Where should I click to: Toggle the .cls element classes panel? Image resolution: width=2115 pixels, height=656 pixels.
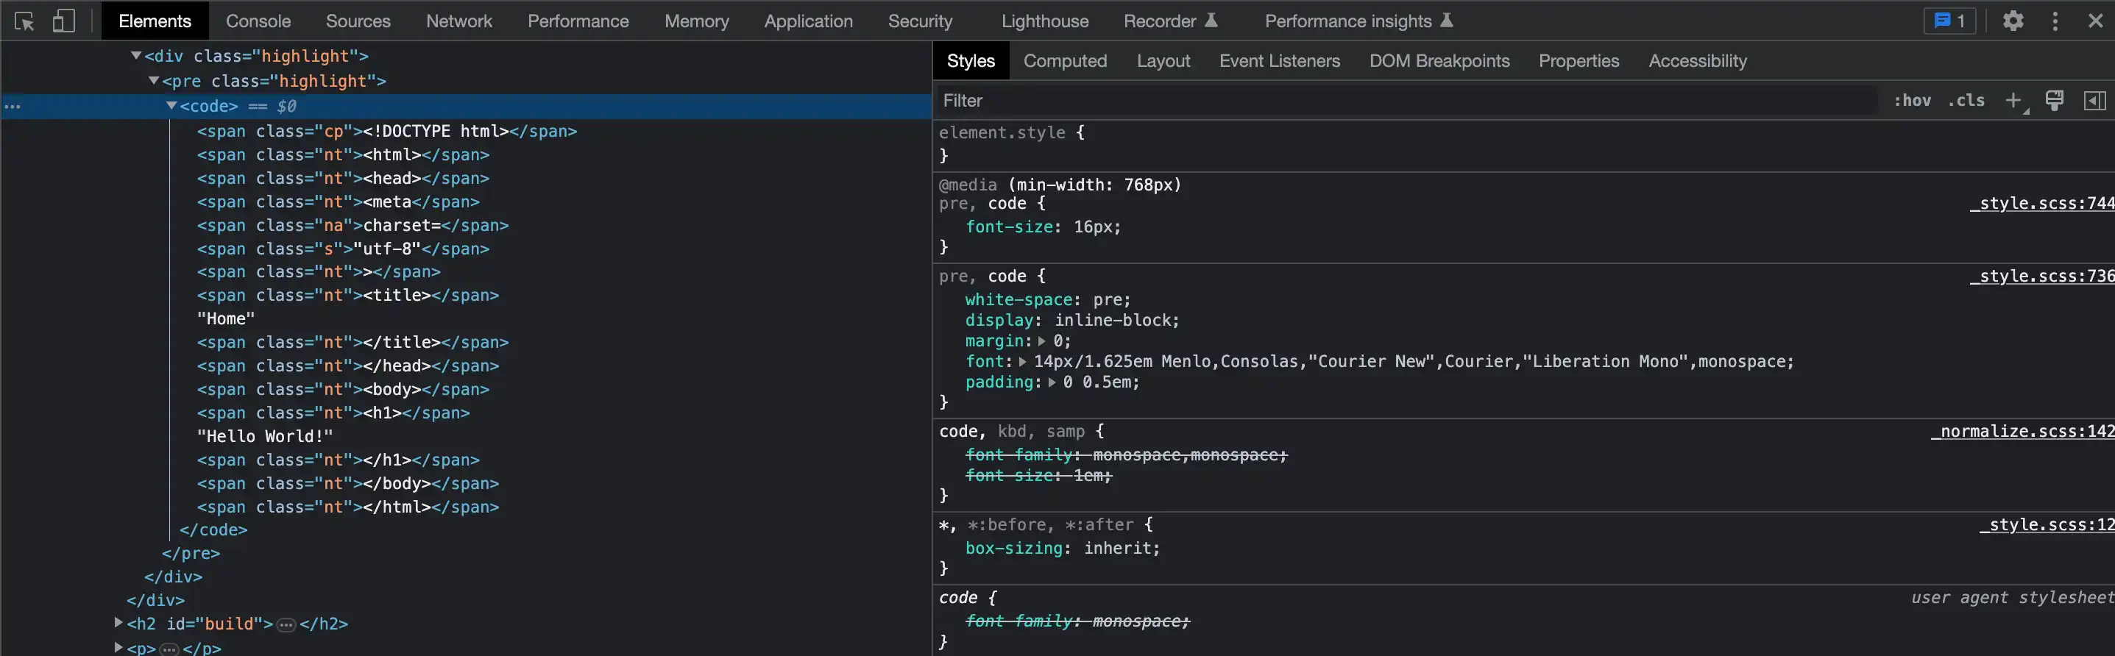[x=1966, y=101]
